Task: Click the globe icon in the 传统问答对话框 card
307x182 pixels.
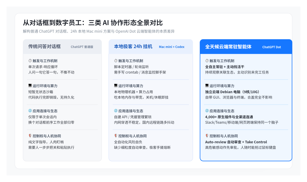Action: tap(30, 111)
